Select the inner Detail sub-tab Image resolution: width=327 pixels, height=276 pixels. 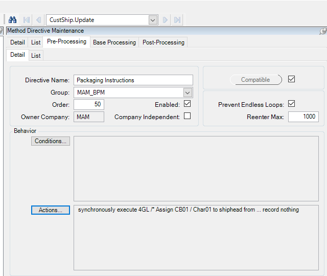click(x=17, y=55)
